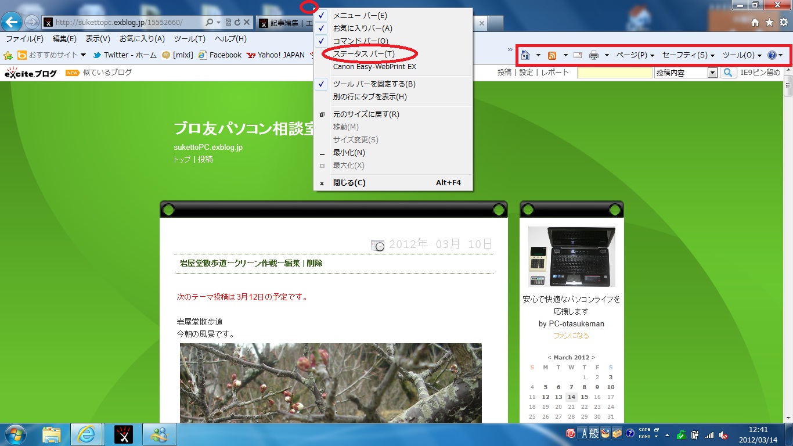Open Favorites (お気に入り(A)) menu
793x446 pixels.
point(142,39)
